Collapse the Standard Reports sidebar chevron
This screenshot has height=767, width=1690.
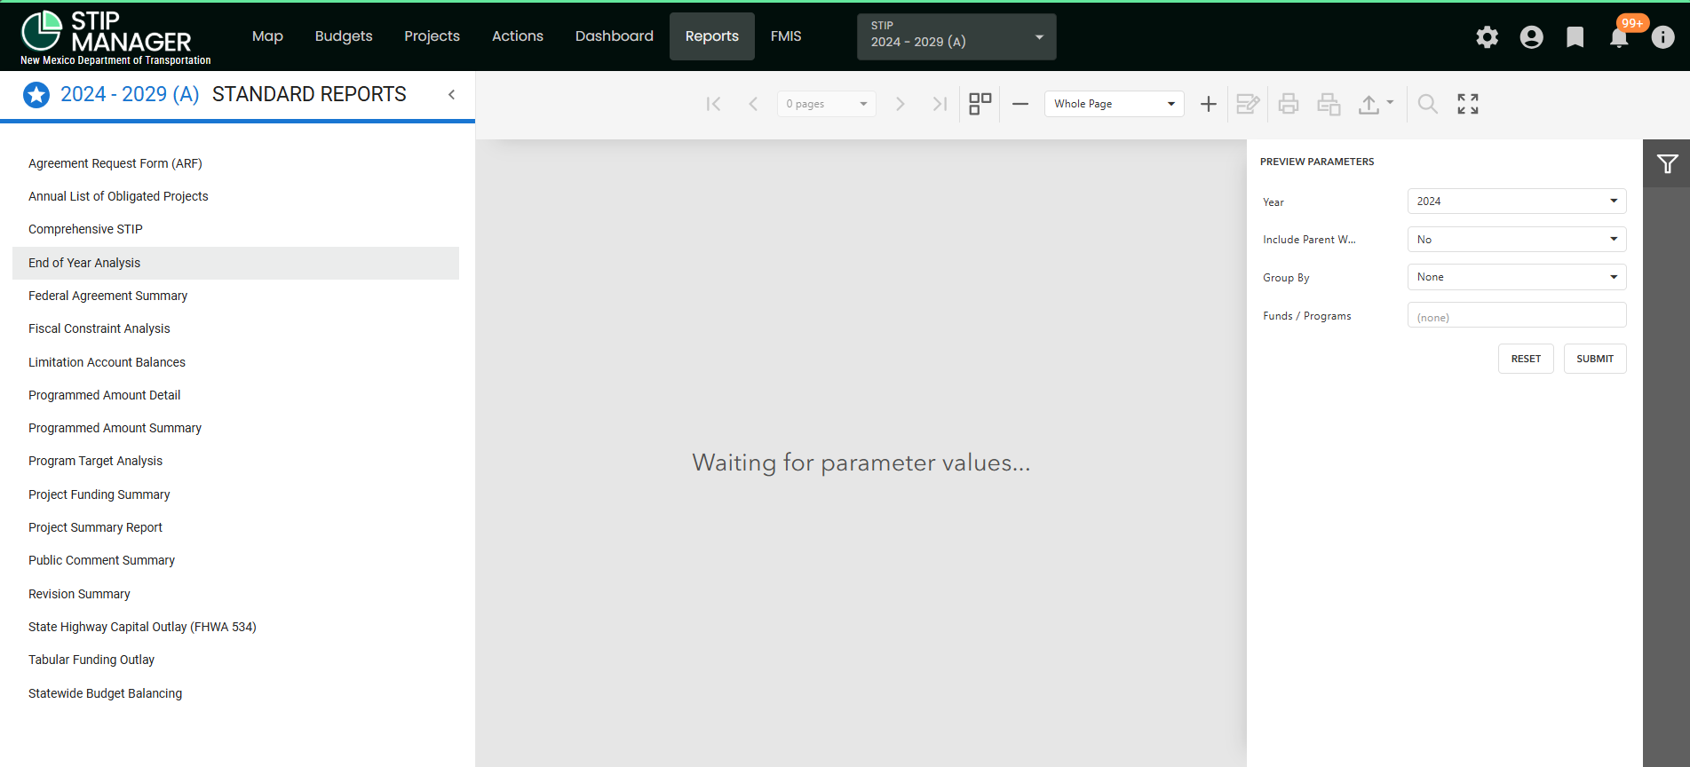click(x=451, y=94)
